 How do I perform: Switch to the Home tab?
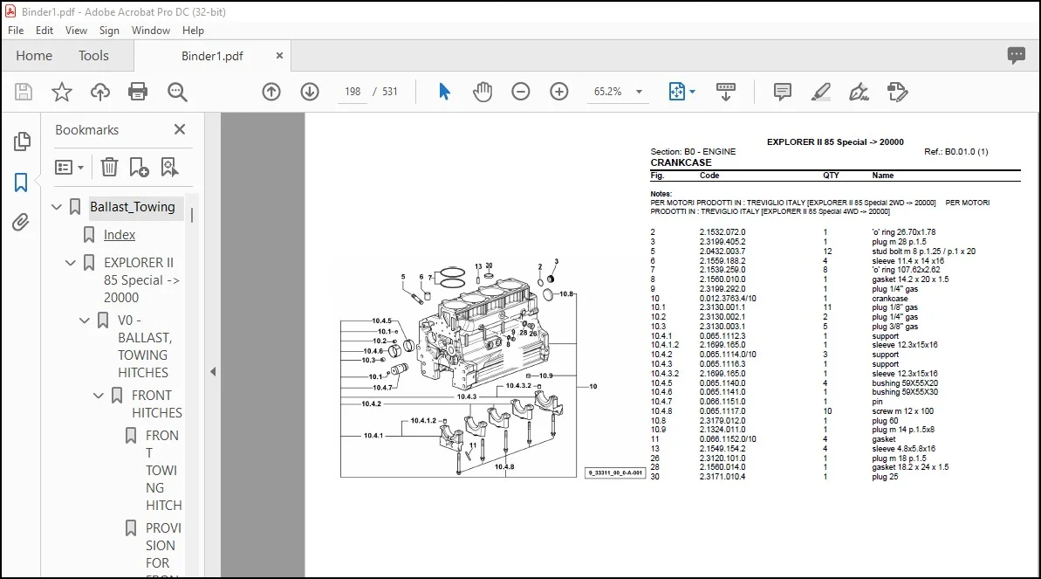tap(34, 56)
